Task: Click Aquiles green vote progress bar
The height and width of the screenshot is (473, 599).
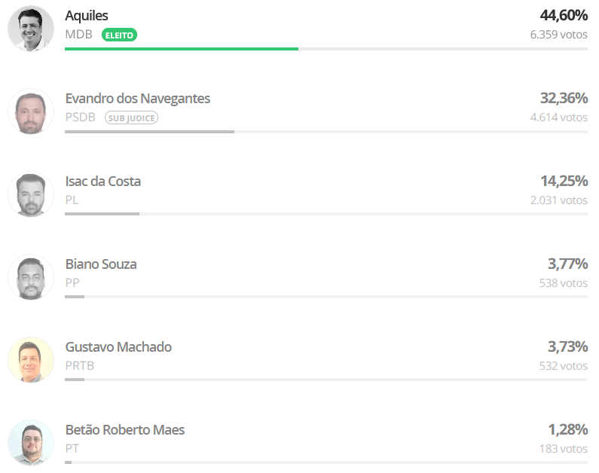Action: coord(182,49)
